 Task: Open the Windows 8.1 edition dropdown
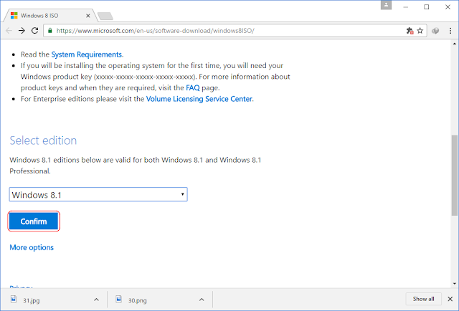(x=98, y=195)
